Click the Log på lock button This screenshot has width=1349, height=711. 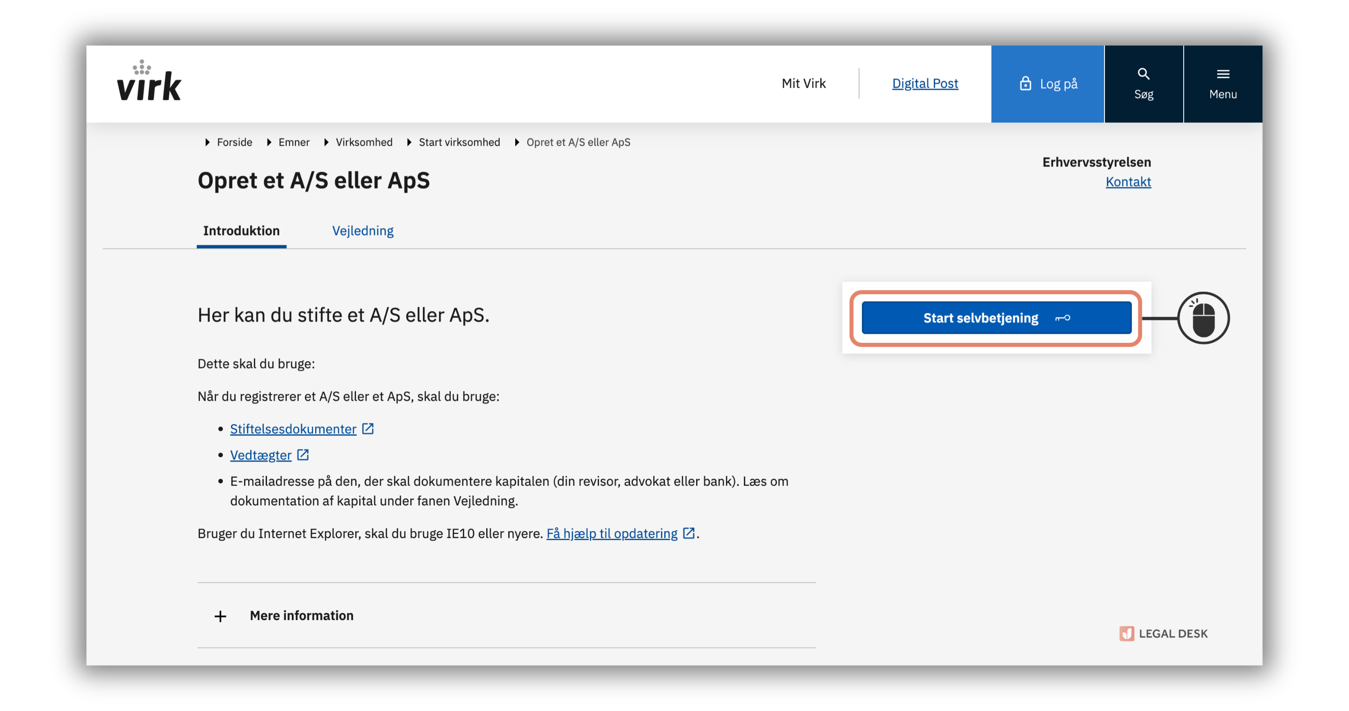click(x=1047, y=84)
